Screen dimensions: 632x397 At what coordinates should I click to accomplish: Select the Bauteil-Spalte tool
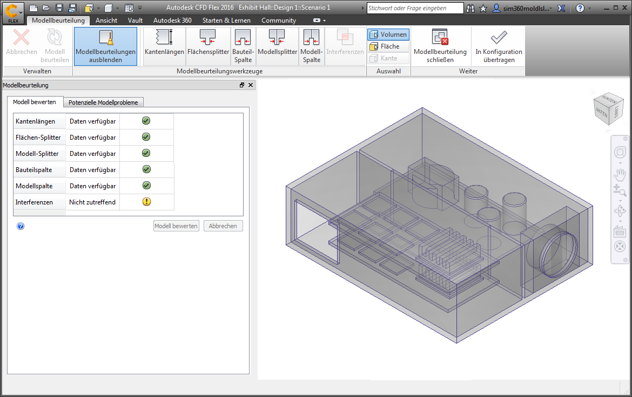(243, 46)
